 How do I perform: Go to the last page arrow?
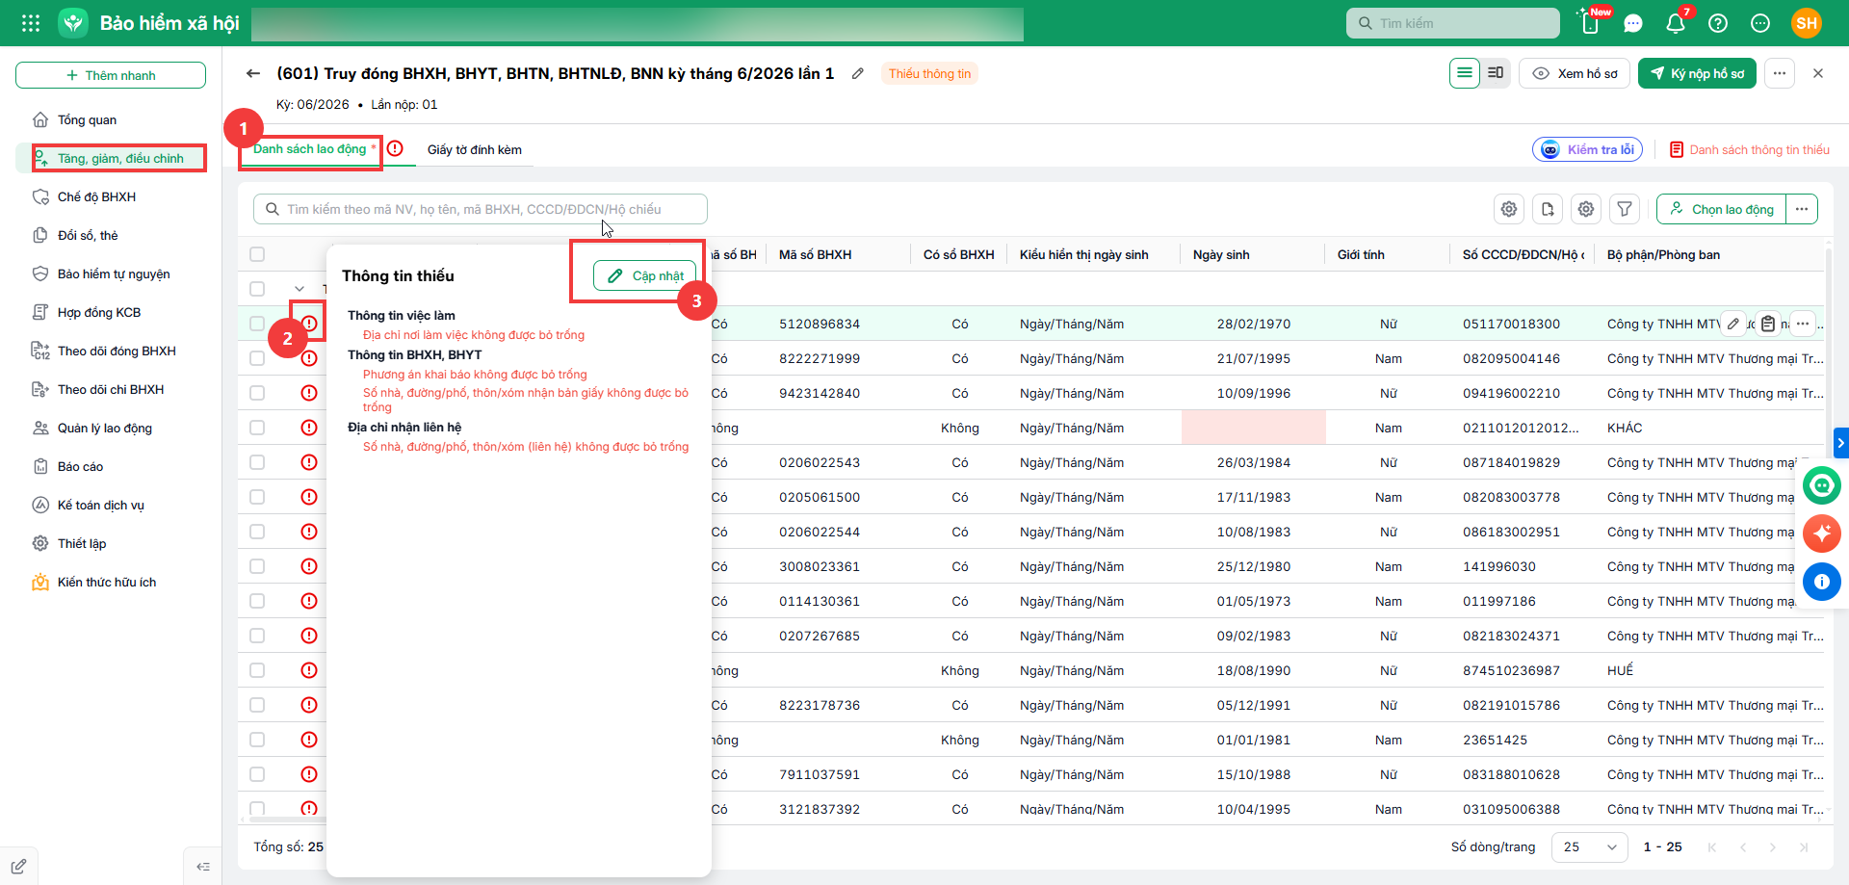pyautogui.click(x=1804, y=847)
